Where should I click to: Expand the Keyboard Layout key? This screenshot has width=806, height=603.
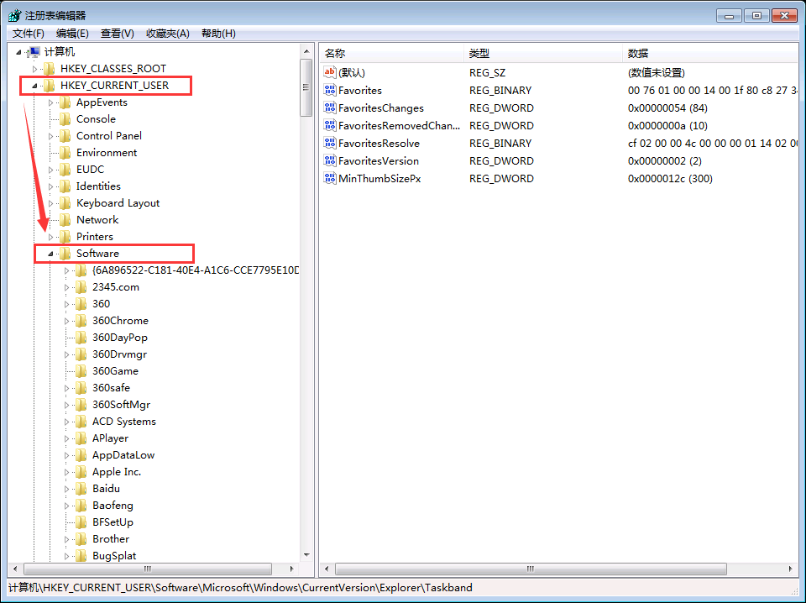(x=50, y=203)
